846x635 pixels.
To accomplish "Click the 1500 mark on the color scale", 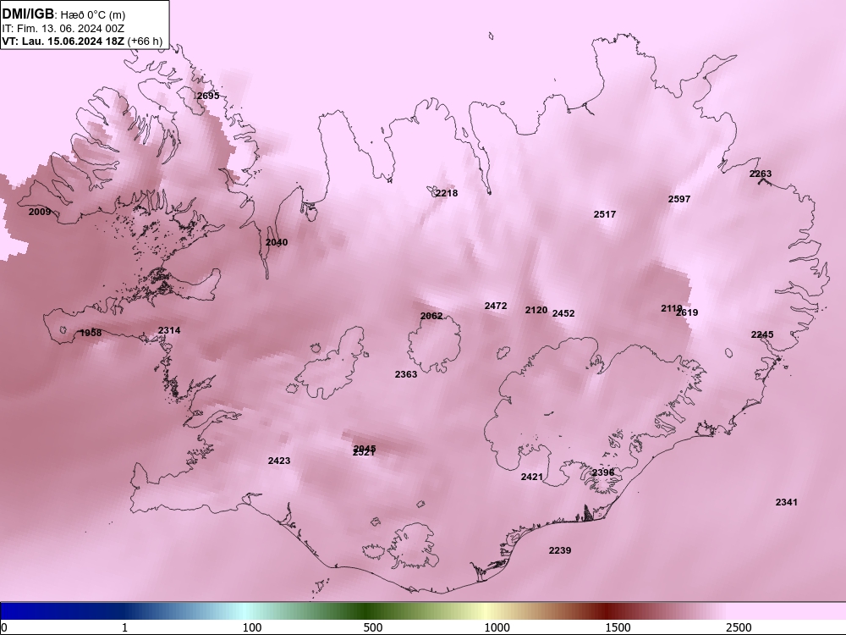I will click(618, 627).
